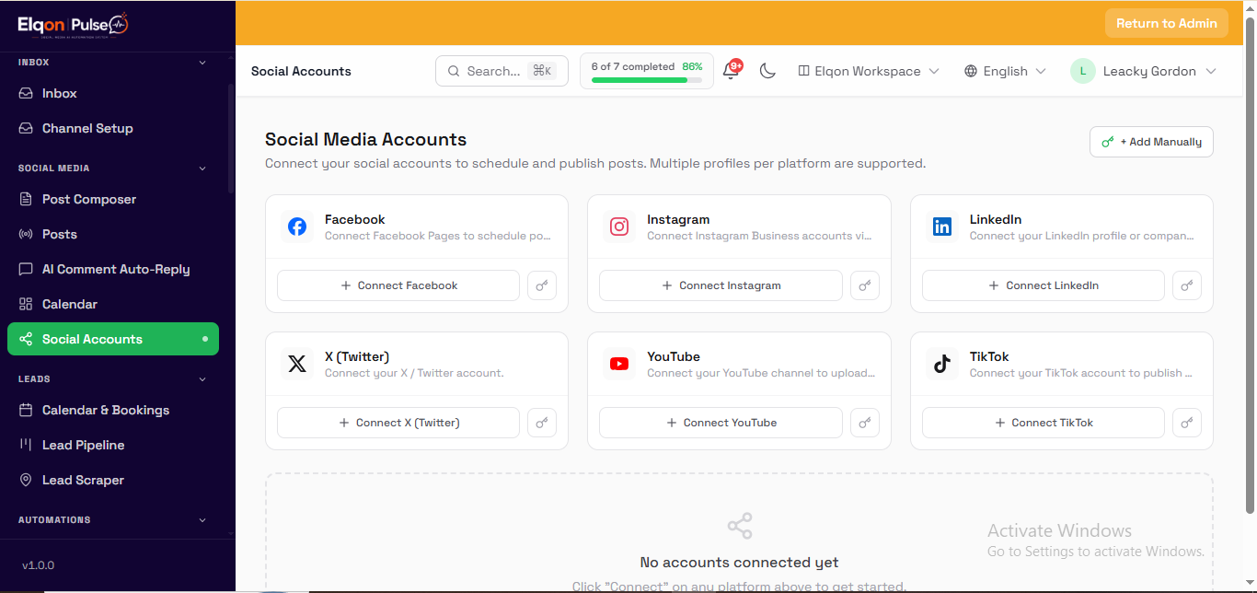Click Connect TikTok button

coord(1044,423)
